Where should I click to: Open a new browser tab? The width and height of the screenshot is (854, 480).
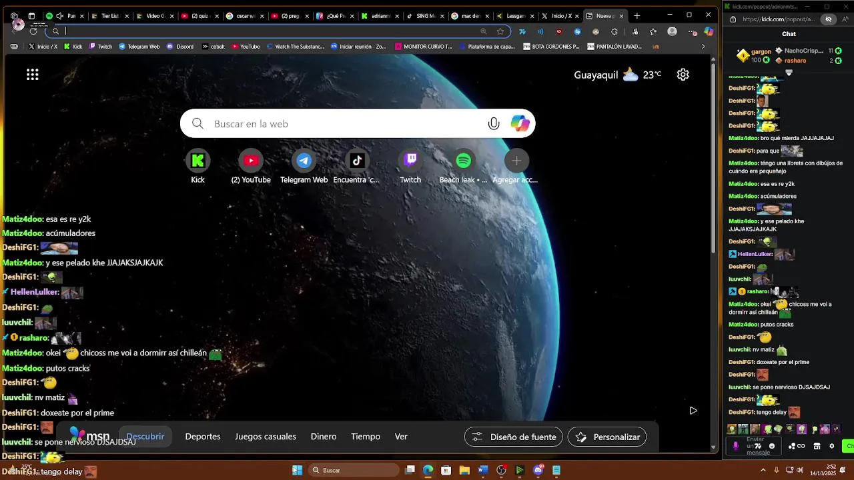point(636,15)
